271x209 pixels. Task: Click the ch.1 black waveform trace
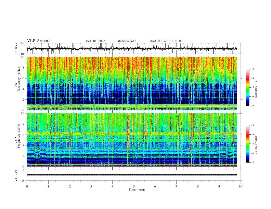(x=132, y=48)
